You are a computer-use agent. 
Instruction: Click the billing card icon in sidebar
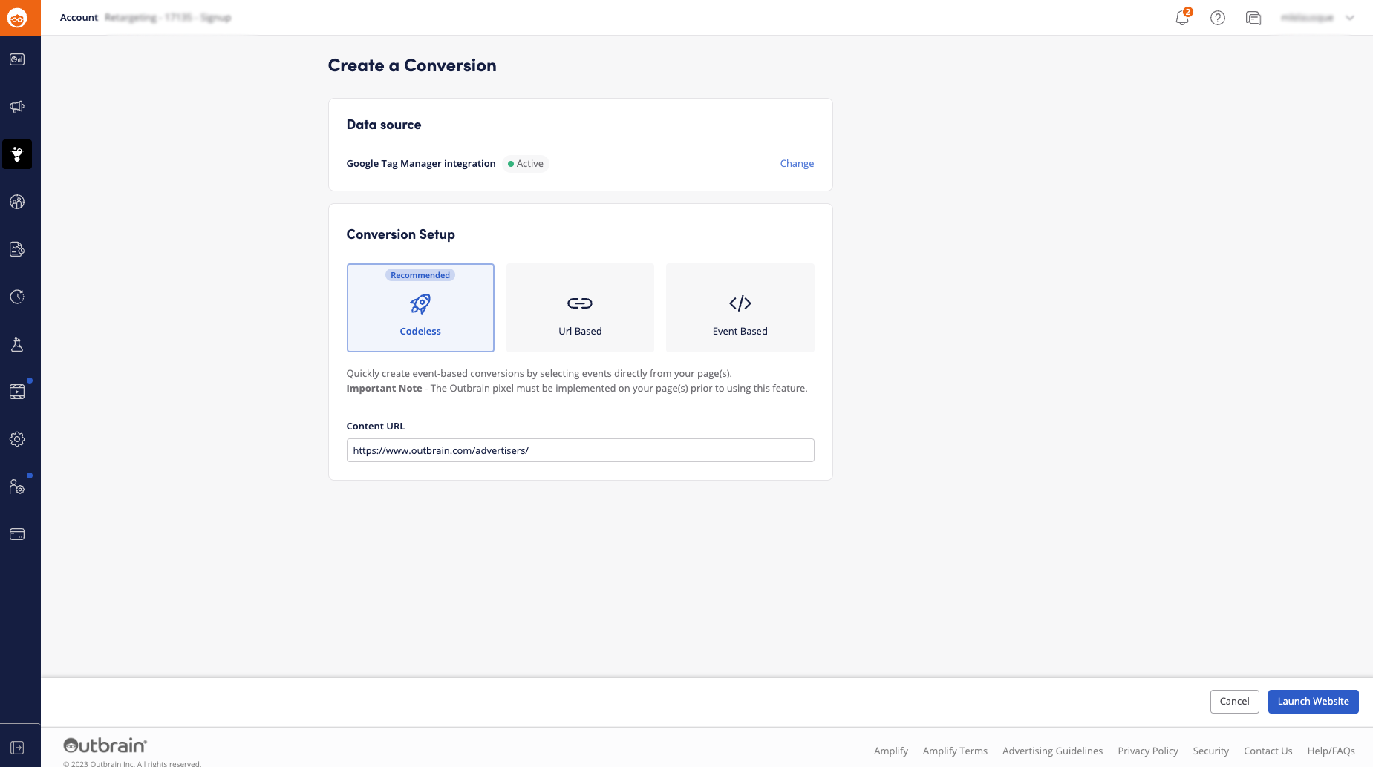click(16, 534)
